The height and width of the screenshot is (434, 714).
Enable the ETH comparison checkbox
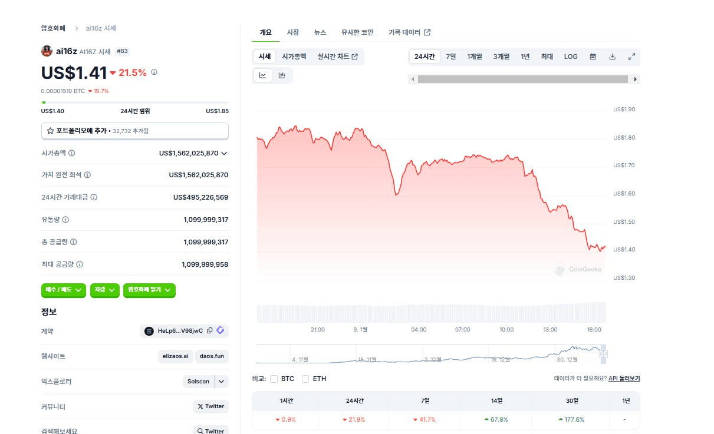(x=305, y=379)
